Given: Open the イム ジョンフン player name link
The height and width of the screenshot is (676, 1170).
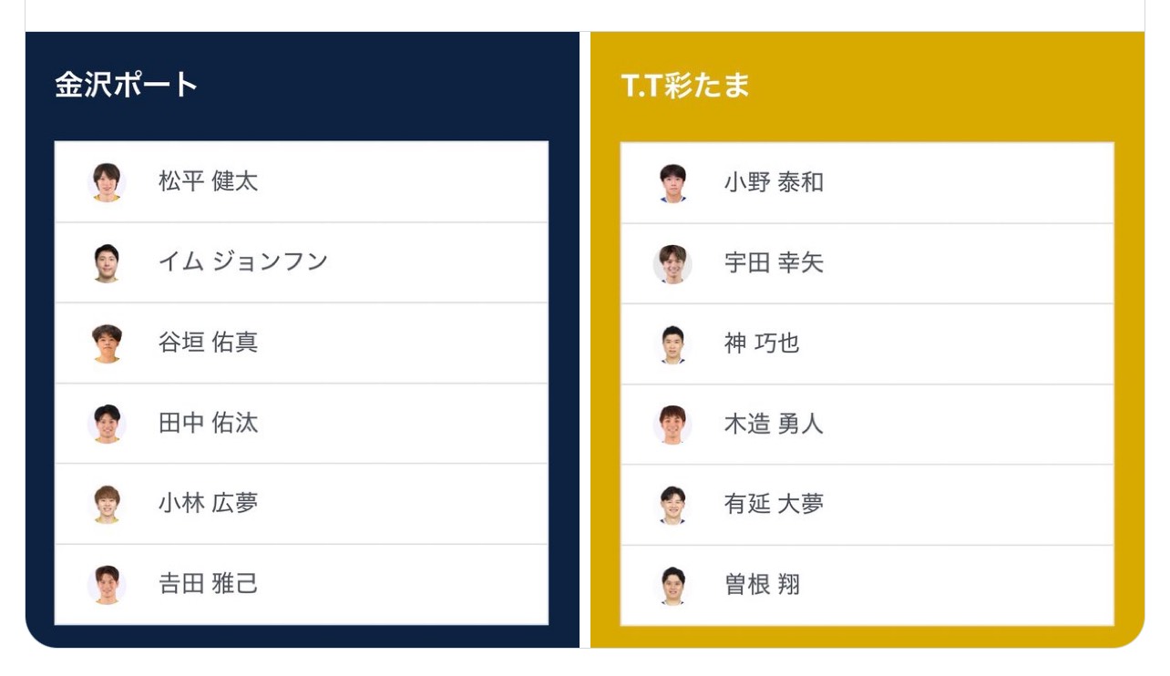Looking at the screenshot, I should pyautogui.click(x=242, y=262).
